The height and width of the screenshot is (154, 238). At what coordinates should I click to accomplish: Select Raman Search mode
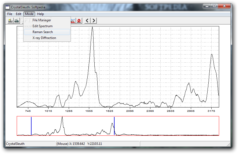pos(47,32)
